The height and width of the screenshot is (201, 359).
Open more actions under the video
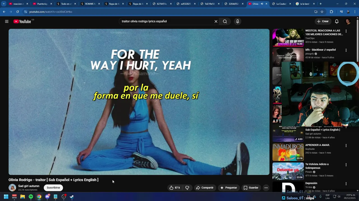(266, 188)
